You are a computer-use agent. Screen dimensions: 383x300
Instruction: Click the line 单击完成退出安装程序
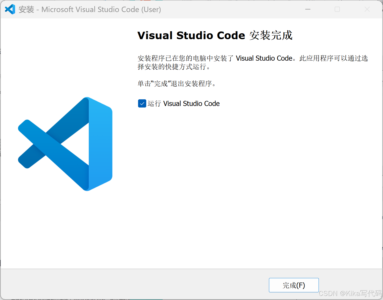tap(176, 83)
